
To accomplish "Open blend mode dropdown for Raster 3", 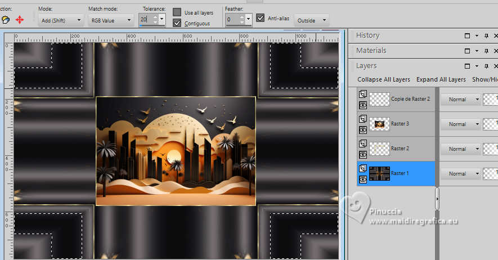I will point(478,124).
